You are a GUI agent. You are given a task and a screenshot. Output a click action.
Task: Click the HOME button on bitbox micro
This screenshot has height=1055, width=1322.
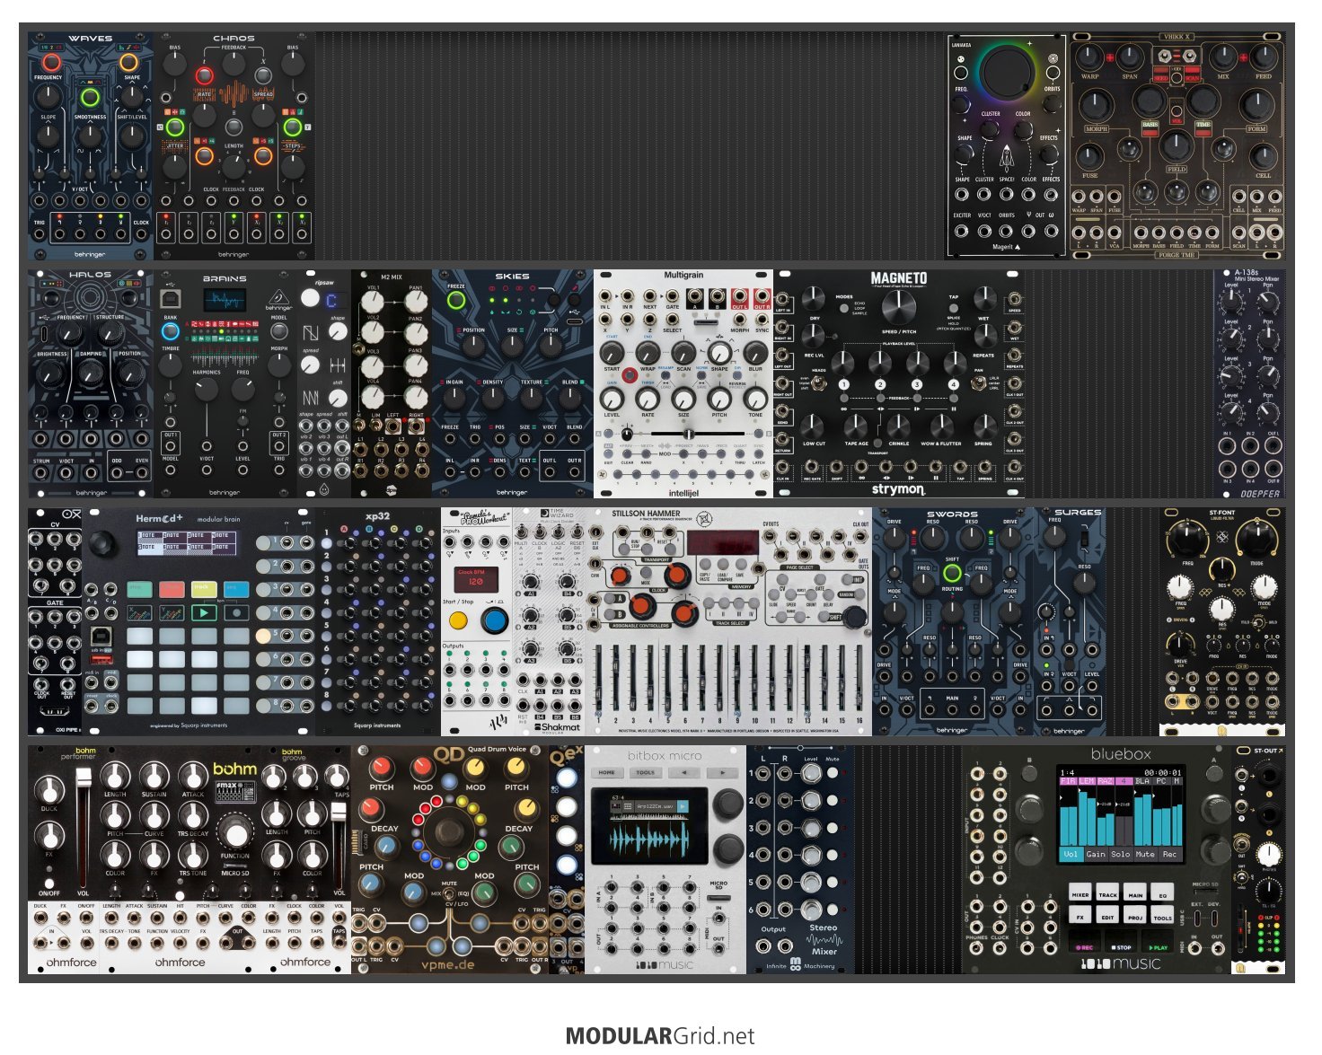point(608,772)
